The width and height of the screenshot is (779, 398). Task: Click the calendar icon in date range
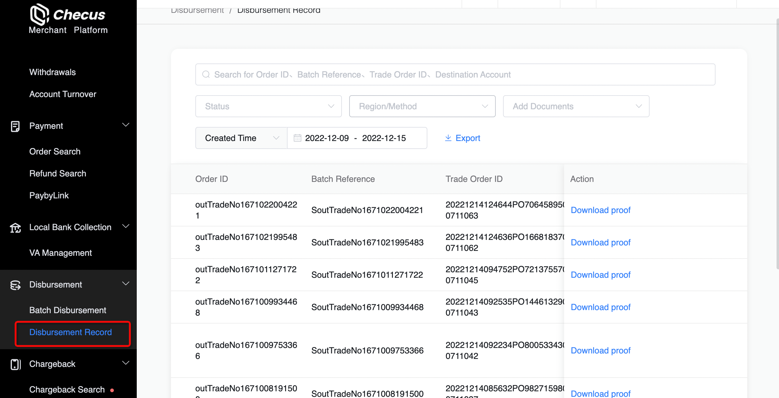[x=297, y=138]
